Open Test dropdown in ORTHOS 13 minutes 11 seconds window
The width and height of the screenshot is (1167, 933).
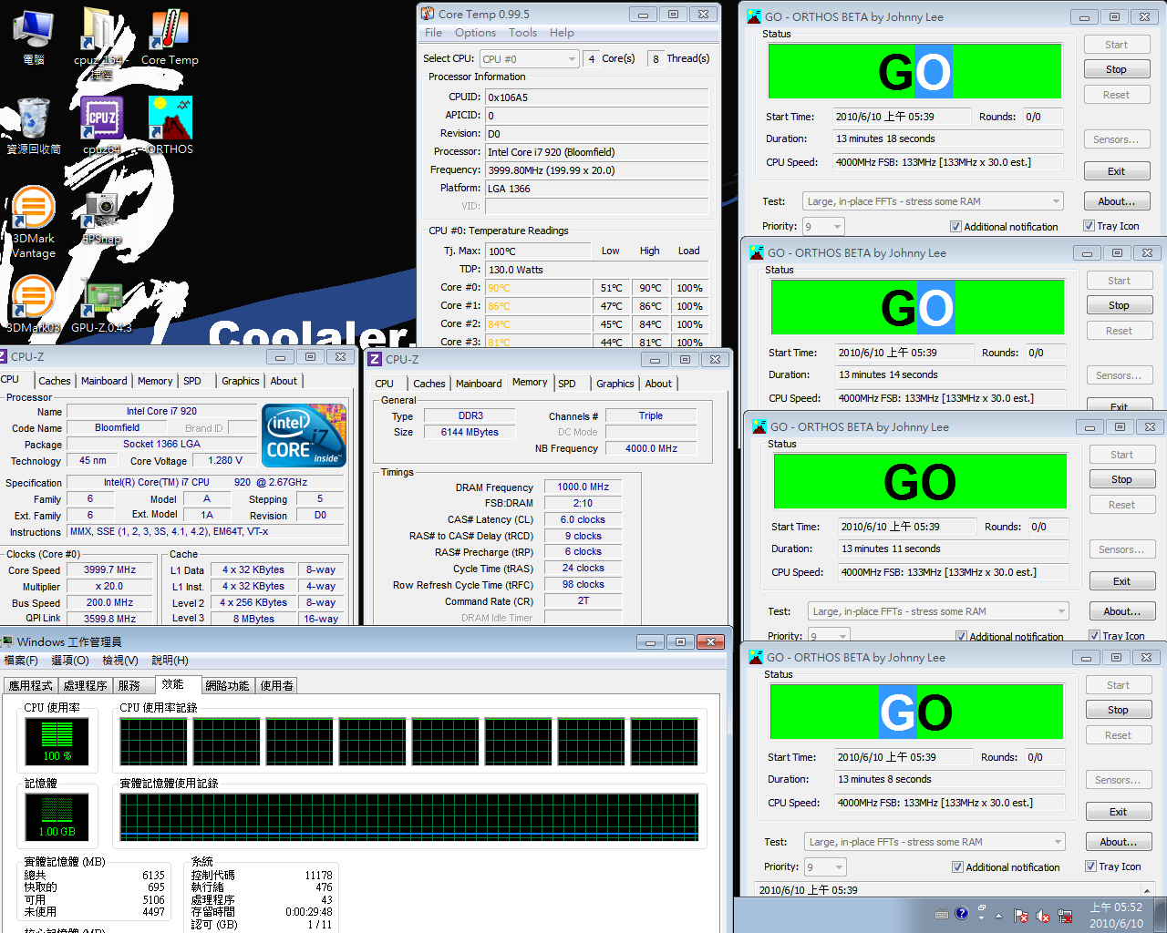pyautogui.click(x=938, y=611)
